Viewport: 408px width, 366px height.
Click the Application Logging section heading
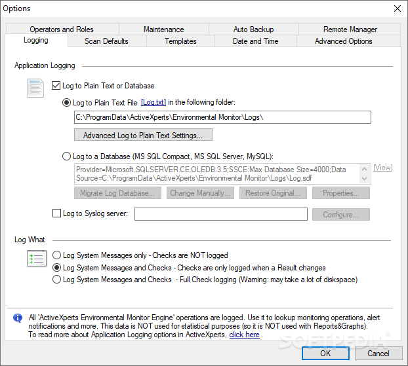point(45,65)
